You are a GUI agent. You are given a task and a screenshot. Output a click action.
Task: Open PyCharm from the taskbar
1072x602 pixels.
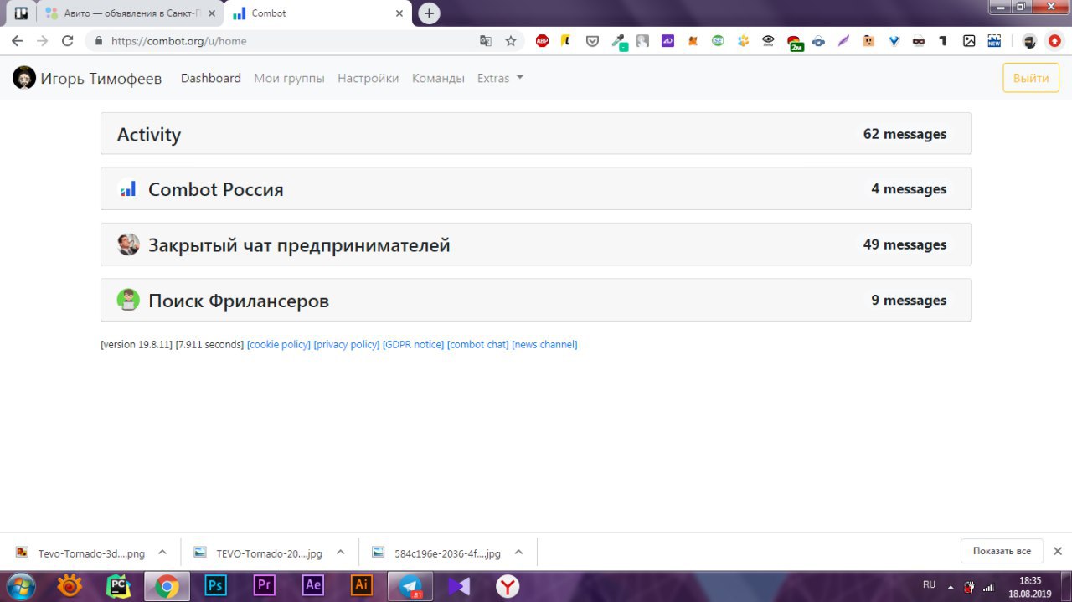118,585
